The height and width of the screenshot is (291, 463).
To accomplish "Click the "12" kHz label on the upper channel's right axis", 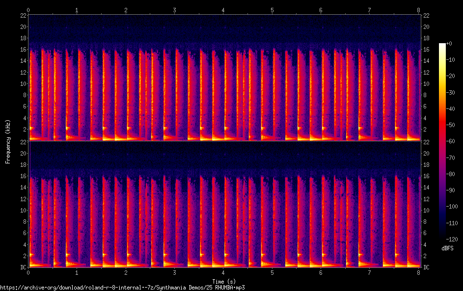I will pos(426,72).
